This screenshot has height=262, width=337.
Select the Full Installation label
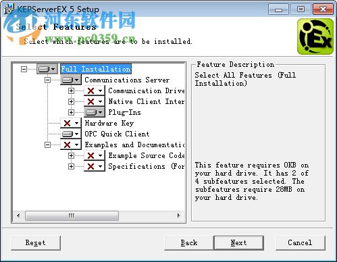pyautogui.click(x=96, y=69)
